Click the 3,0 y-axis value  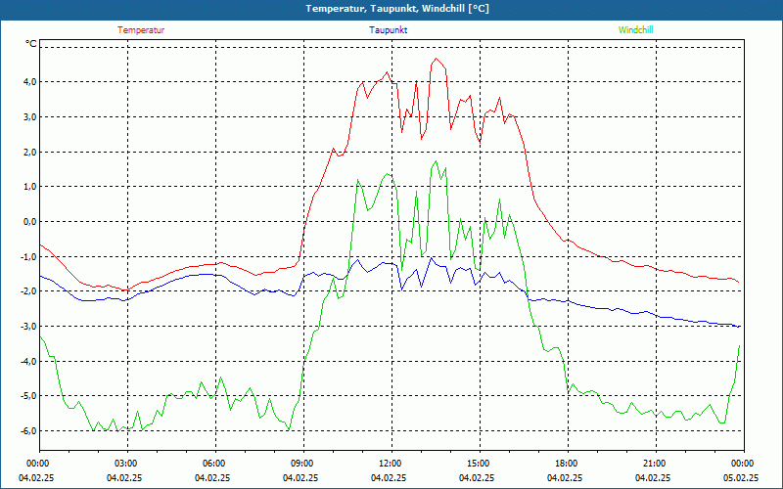click(x=28, y=116)
